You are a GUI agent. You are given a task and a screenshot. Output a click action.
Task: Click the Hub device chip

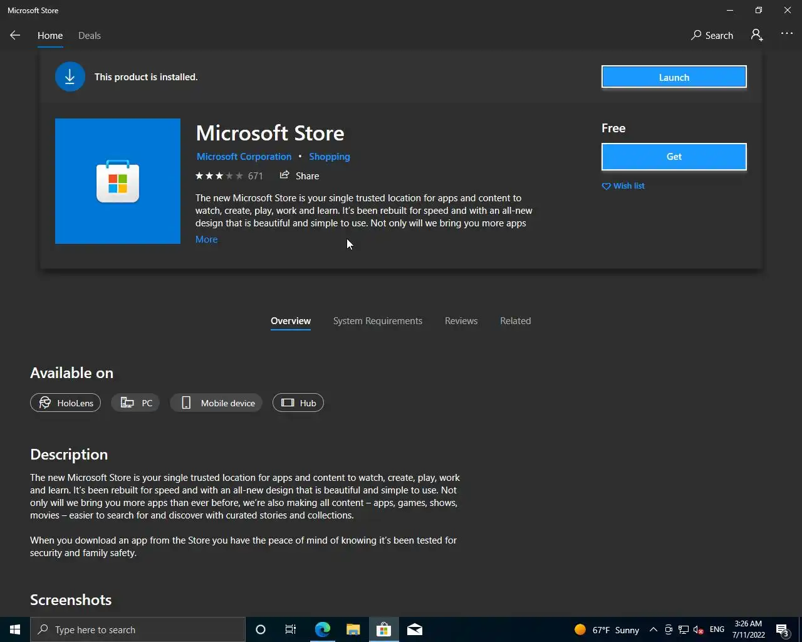pyautogui.click(x=298, y=403)
